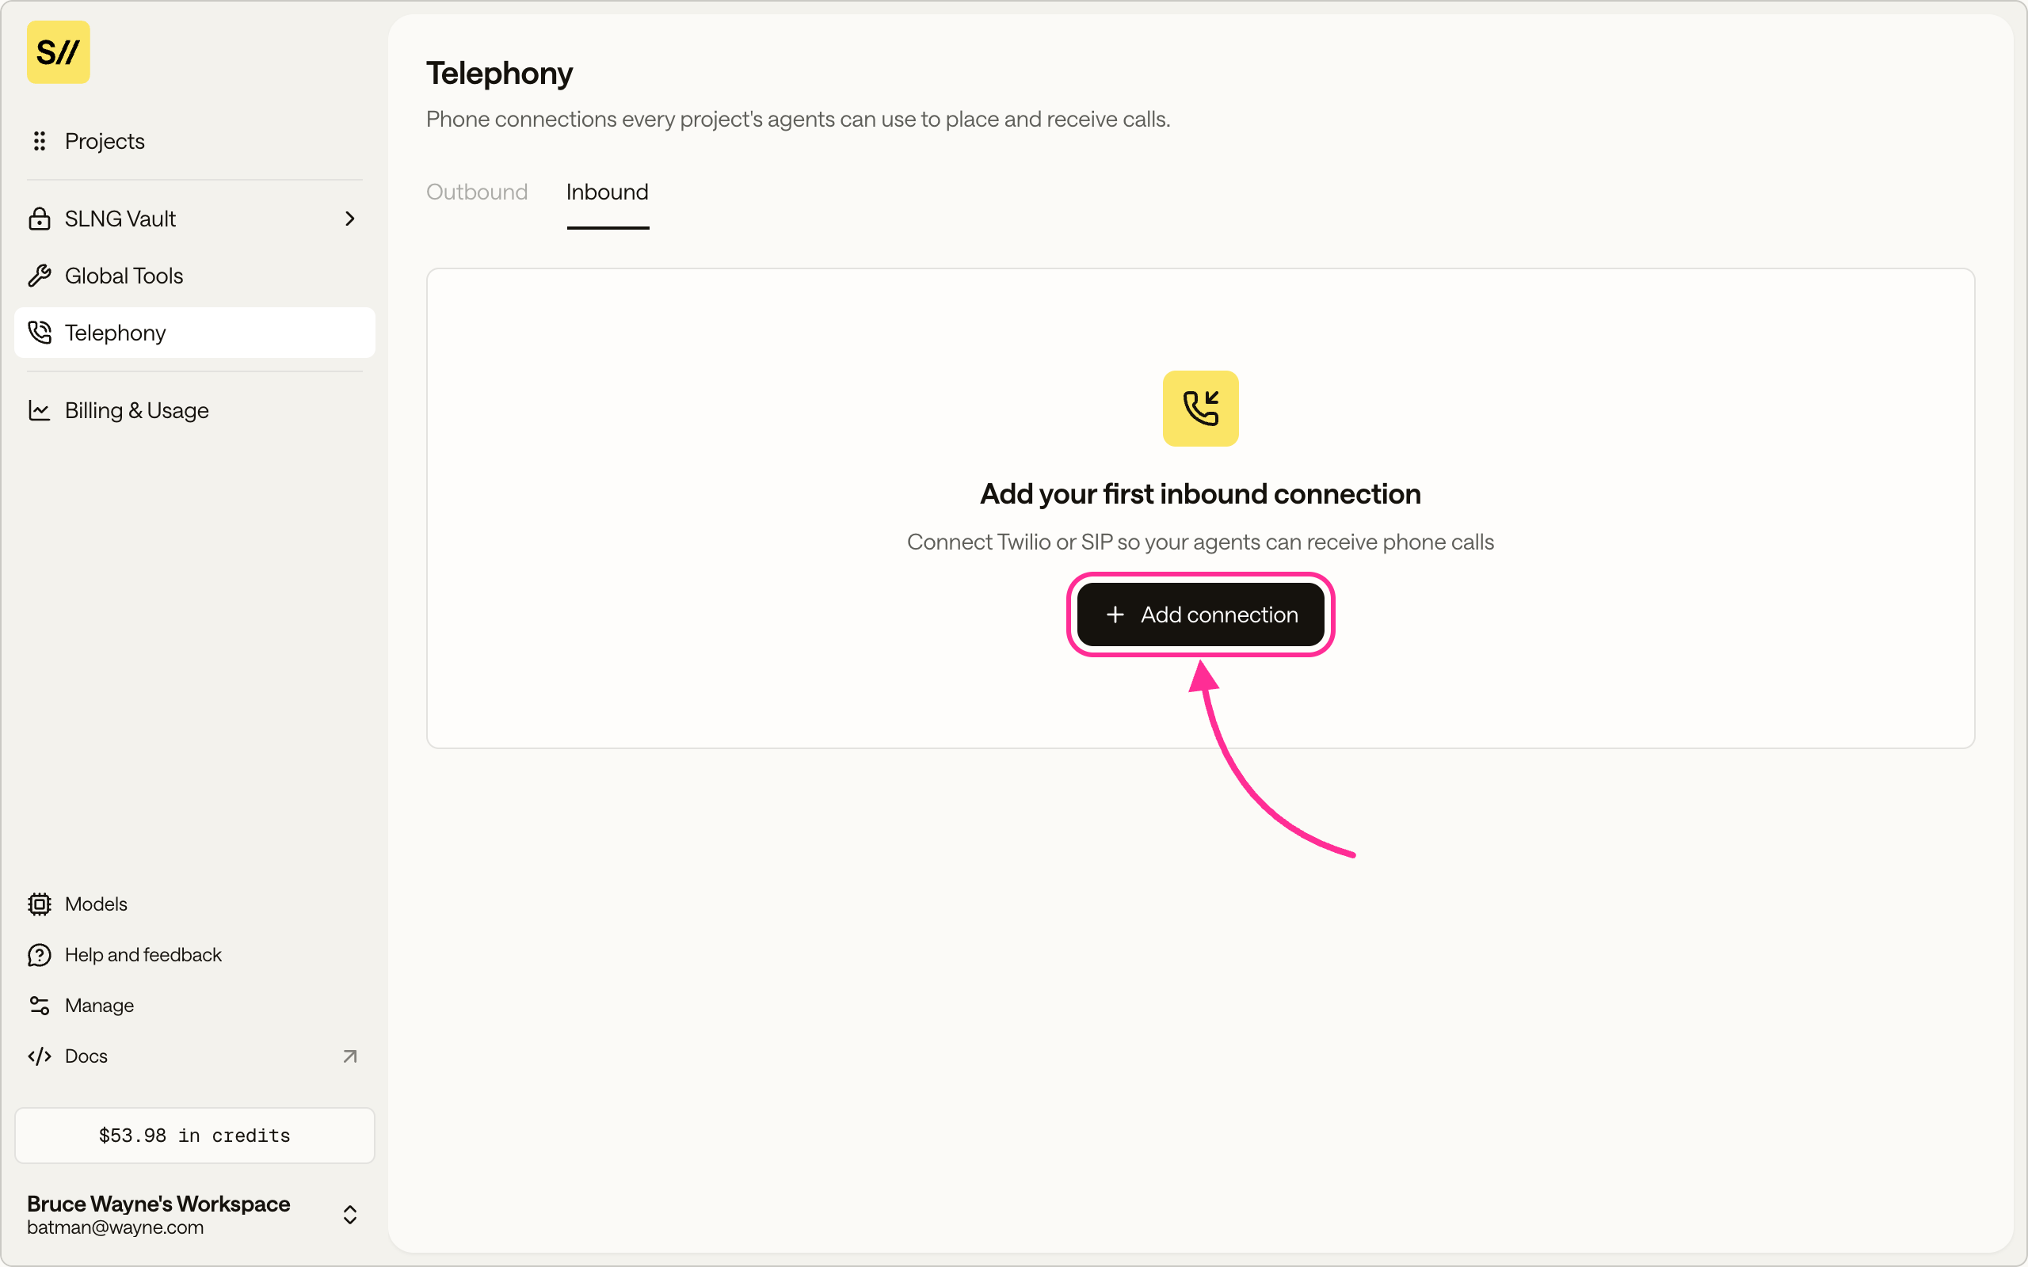
Task: Click 'Add your first inbound connection' heading
Action: [1200, 493]
